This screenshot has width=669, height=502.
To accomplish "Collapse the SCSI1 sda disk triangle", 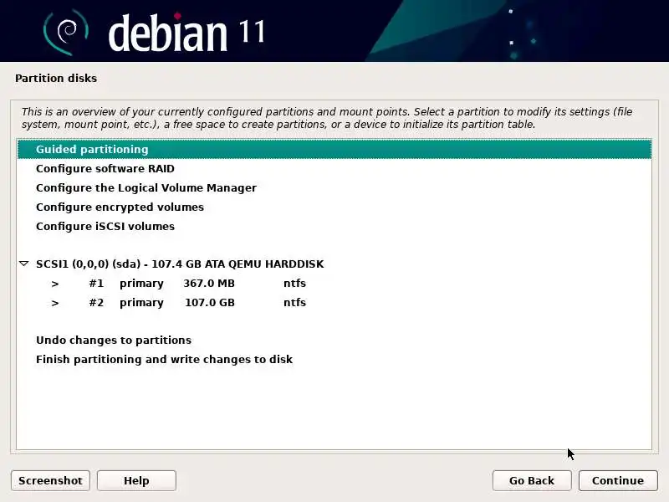I will tap(24, 264).
